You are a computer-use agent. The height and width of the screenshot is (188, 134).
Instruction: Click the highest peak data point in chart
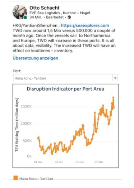coord(113,97)
